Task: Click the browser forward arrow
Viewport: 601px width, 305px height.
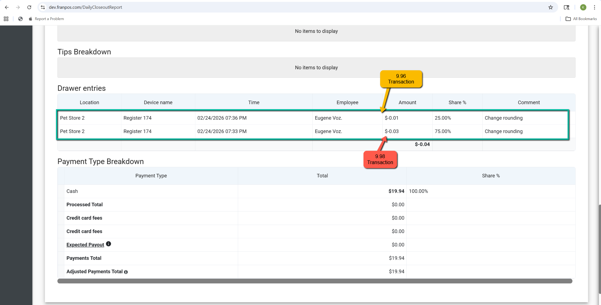Action: [x=18, y=7]
